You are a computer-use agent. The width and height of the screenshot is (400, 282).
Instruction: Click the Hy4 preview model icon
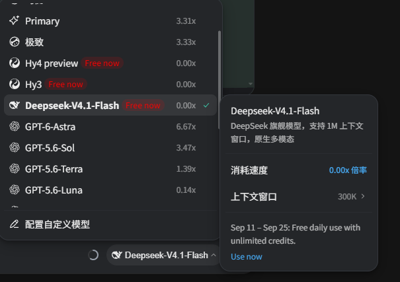point(15,63)
